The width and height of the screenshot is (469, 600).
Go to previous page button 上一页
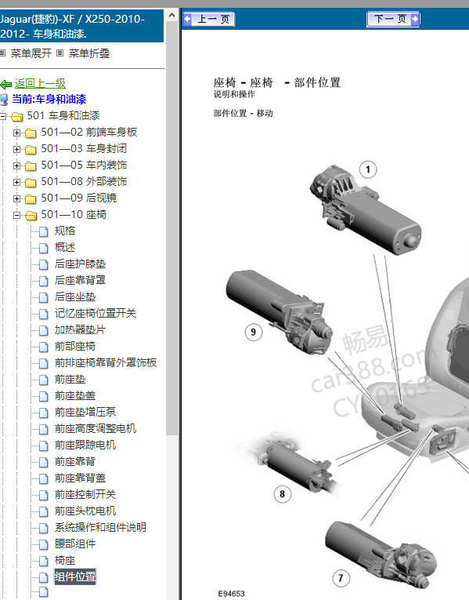(209, 19)
